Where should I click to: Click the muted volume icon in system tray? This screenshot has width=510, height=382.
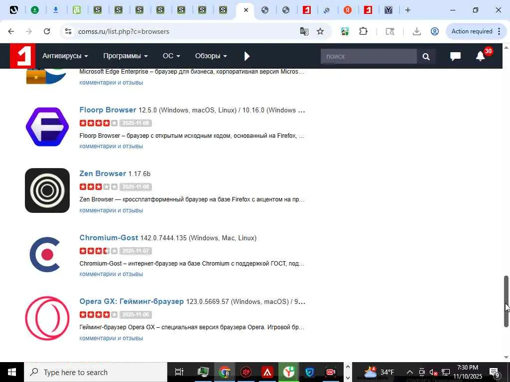tap(433, 372)
